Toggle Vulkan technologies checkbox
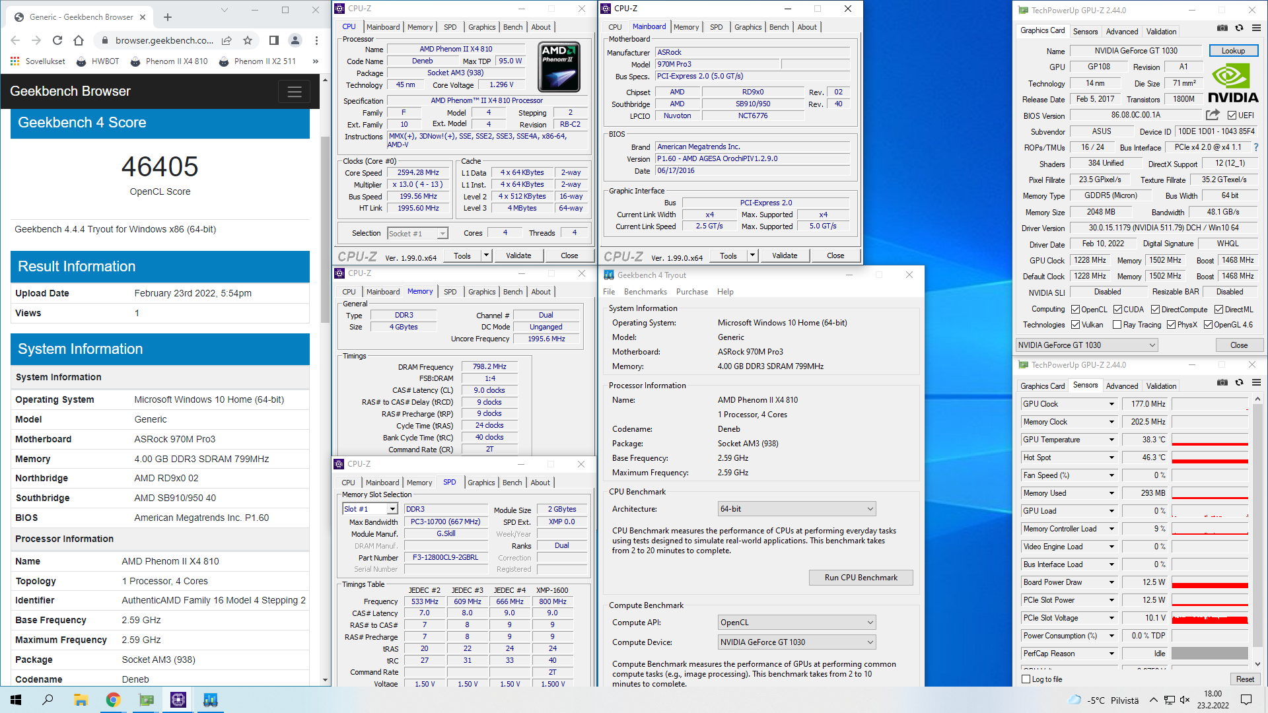1268x713 pixels. [1075, 325]
